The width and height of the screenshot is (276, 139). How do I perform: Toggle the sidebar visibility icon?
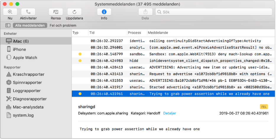(8, 25)
